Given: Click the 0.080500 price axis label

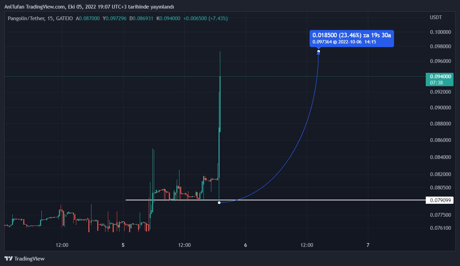Looking at the screenshot, I should (x=440, y=188).
